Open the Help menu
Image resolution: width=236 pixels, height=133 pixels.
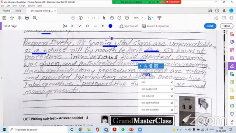tap(40, 6)
